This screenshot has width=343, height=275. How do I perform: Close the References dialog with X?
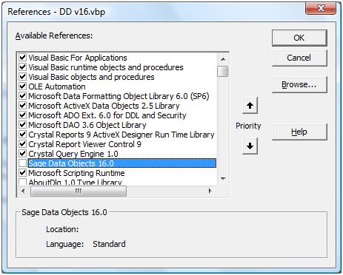(x=321, y=8)
